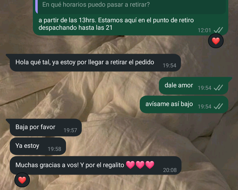
Task: Tap the purple quote bar on the replied message
Action: pyautogui.click(x=36, y=7)
